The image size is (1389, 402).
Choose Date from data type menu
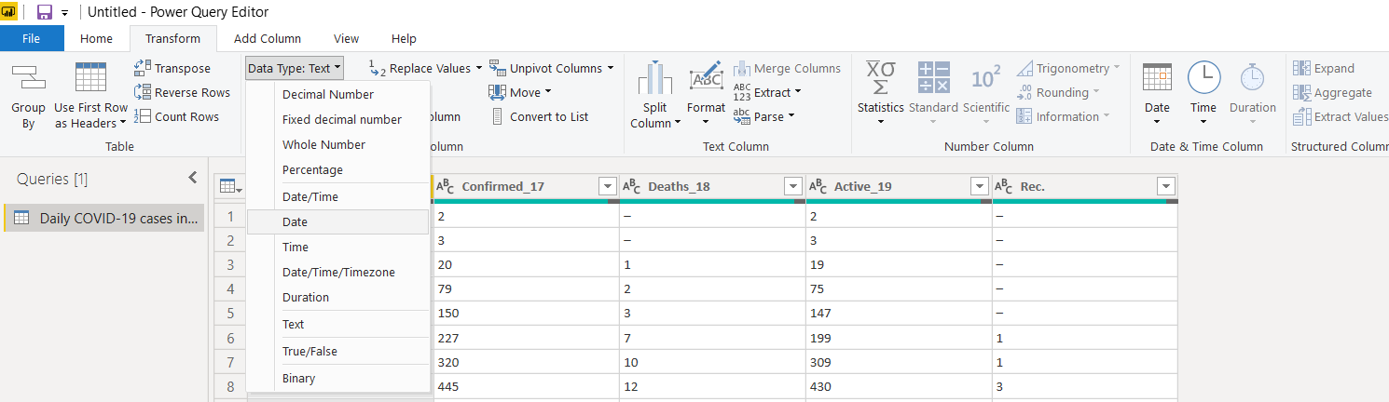coord(296,222)
